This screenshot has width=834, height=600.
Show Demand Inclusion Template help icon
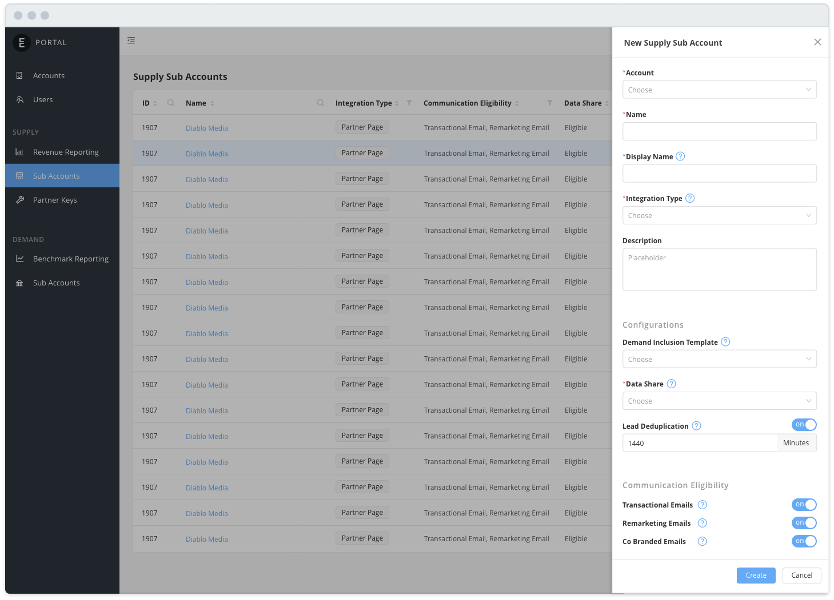tap(725, 342)
